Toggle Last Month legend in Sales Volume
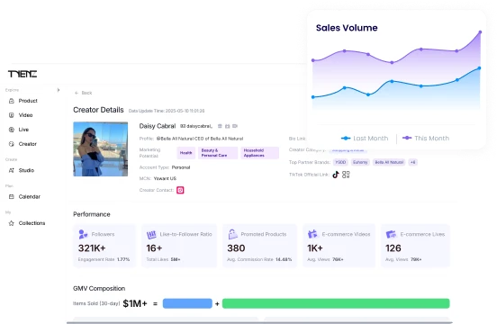Viewport: 497px width, 324px height. pyautogui.click(x=365, y=138)
